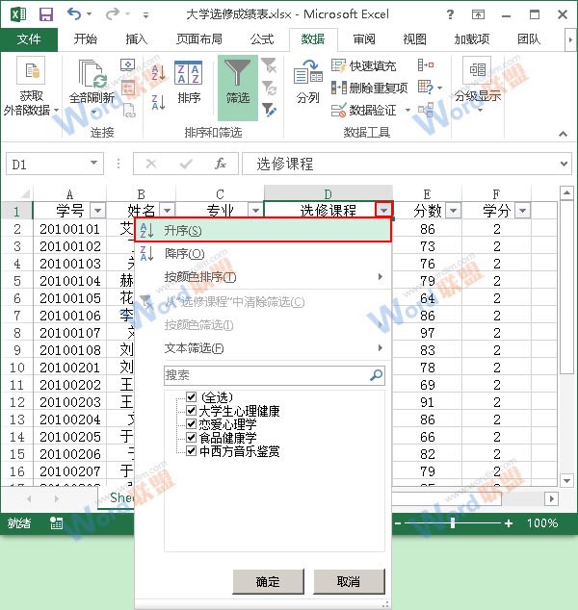The image size is (578, 610).
Task: Open the 姓名 column filter dropdown
Action: (168, 211)
